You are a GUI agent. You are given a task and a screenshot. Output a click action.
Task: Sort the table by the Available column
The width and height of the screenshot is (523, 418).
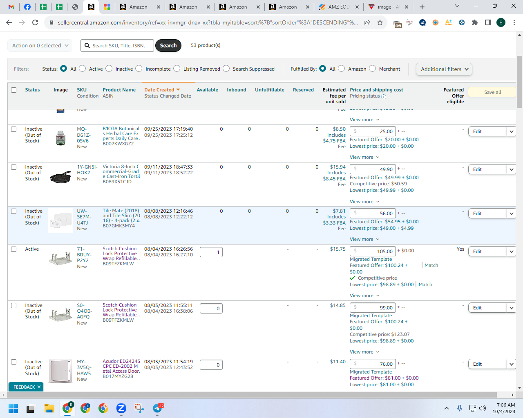[208, 90]
